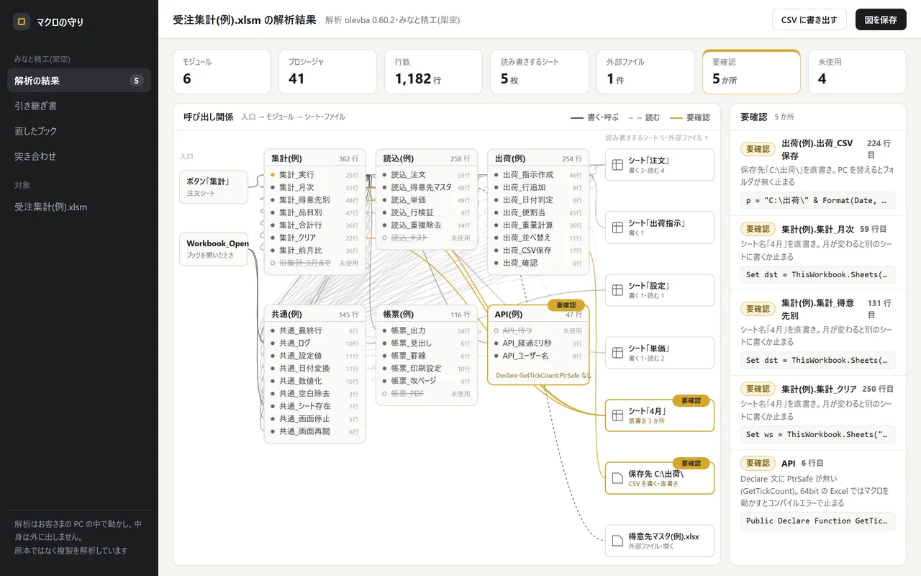Click the CSV に書き出す button
Screen dimensions: 921x576
(809, 19)
